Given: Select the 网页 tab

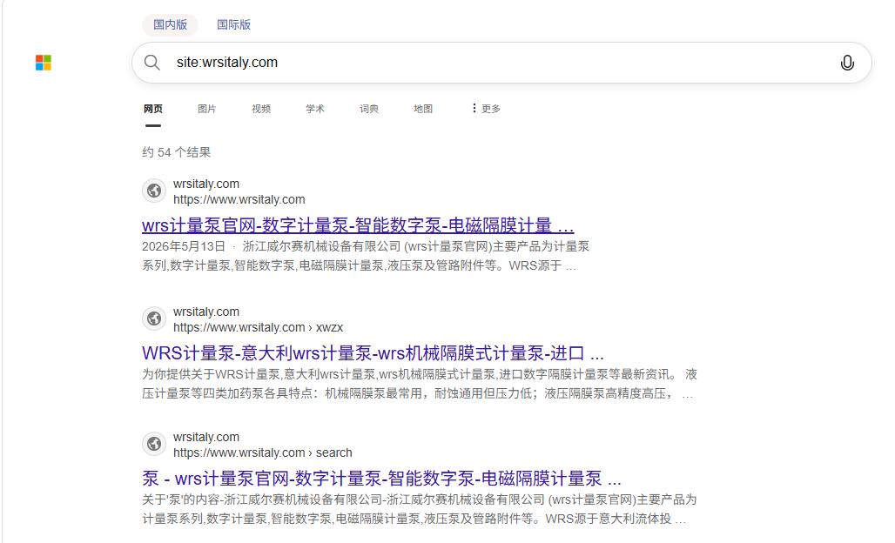Looking at the screenshot, I should (153, 109).
